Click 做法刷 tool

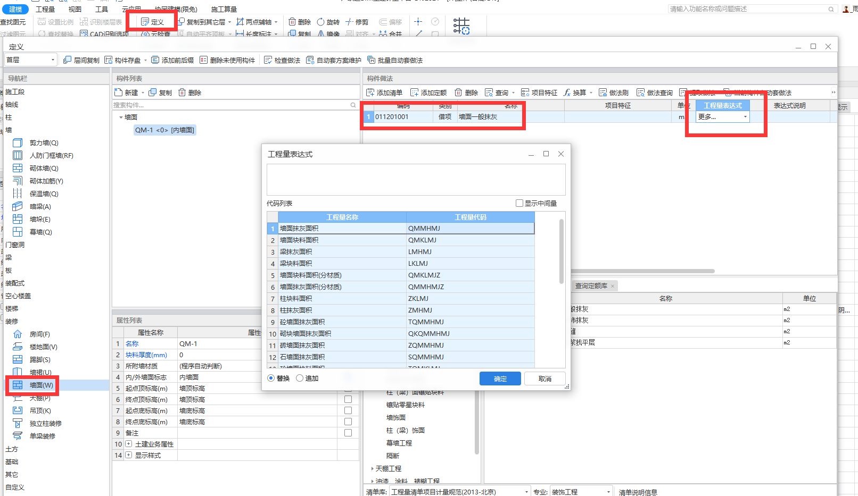614,93
